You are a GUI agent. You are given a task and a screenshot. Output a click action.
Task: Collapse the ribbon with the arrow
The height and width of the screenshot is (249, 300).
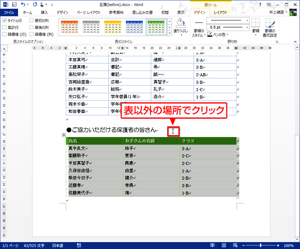tap(295, 42)
